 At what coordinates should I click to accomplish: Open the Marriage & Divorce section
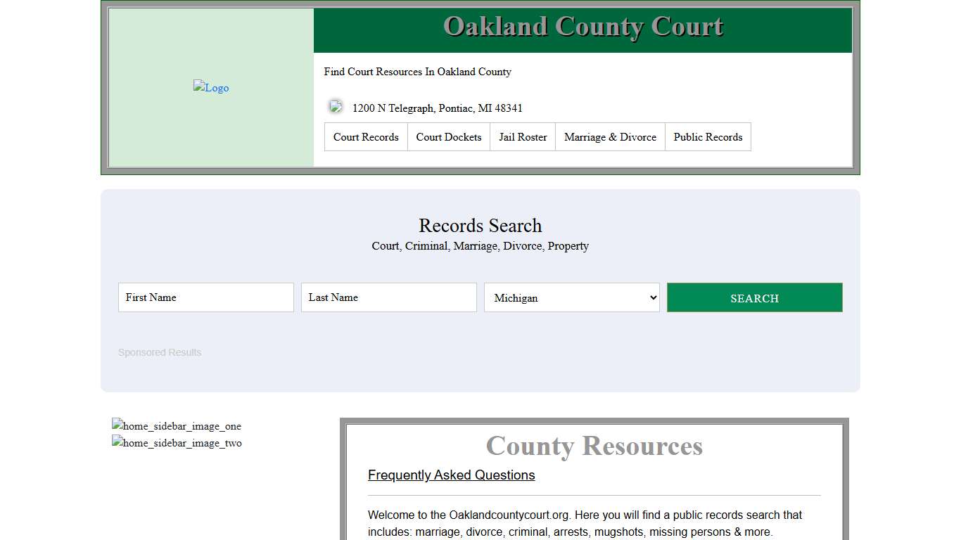pyautogui.click(x=609, y=136)
